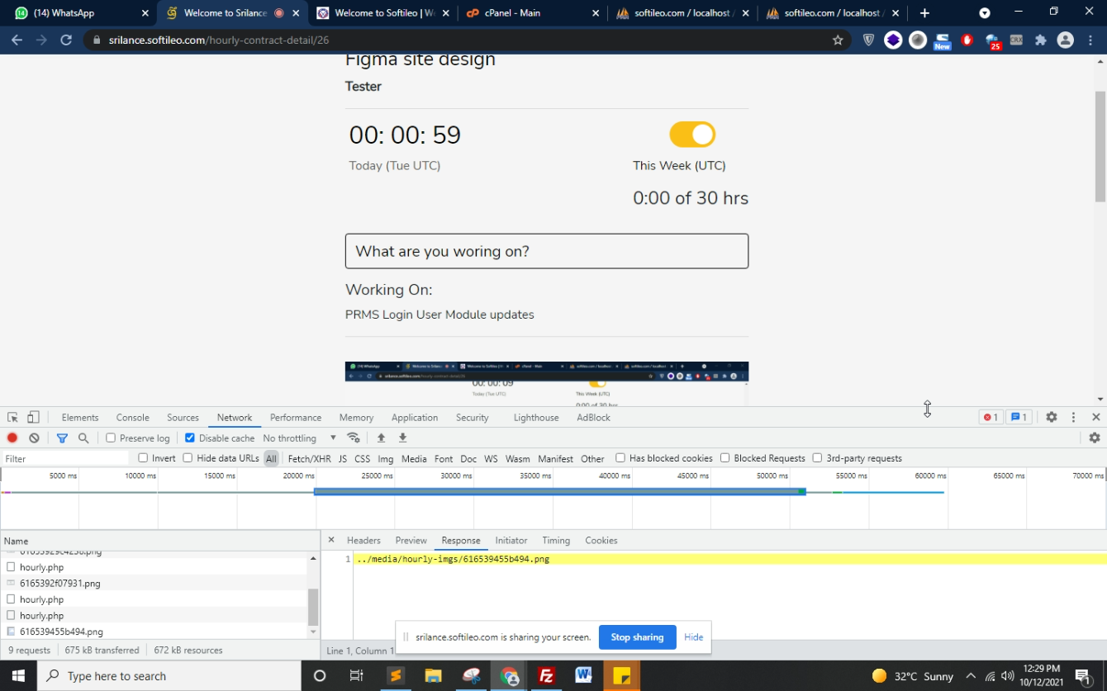1107x691 pixels.
Task: Open the No throttling dropdown
Action: coord(299,438)
